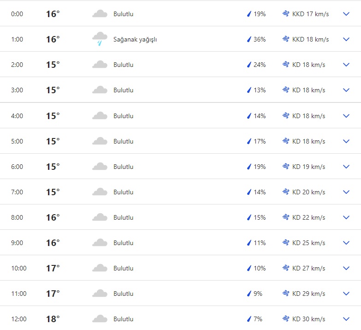The width and height of the screenshot is (361, 330).
Task: Click the wind icon beside KD 30 km/s
Action: [286, 319]
